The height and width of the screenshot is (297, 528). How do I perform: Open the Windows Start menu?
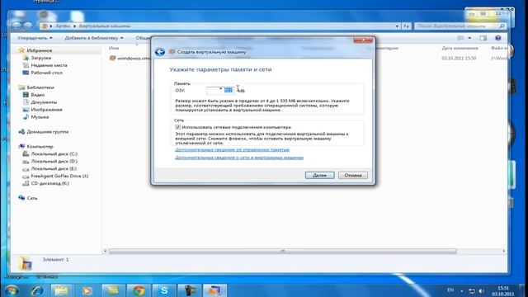pyautogui.click(x=12, y=290)
